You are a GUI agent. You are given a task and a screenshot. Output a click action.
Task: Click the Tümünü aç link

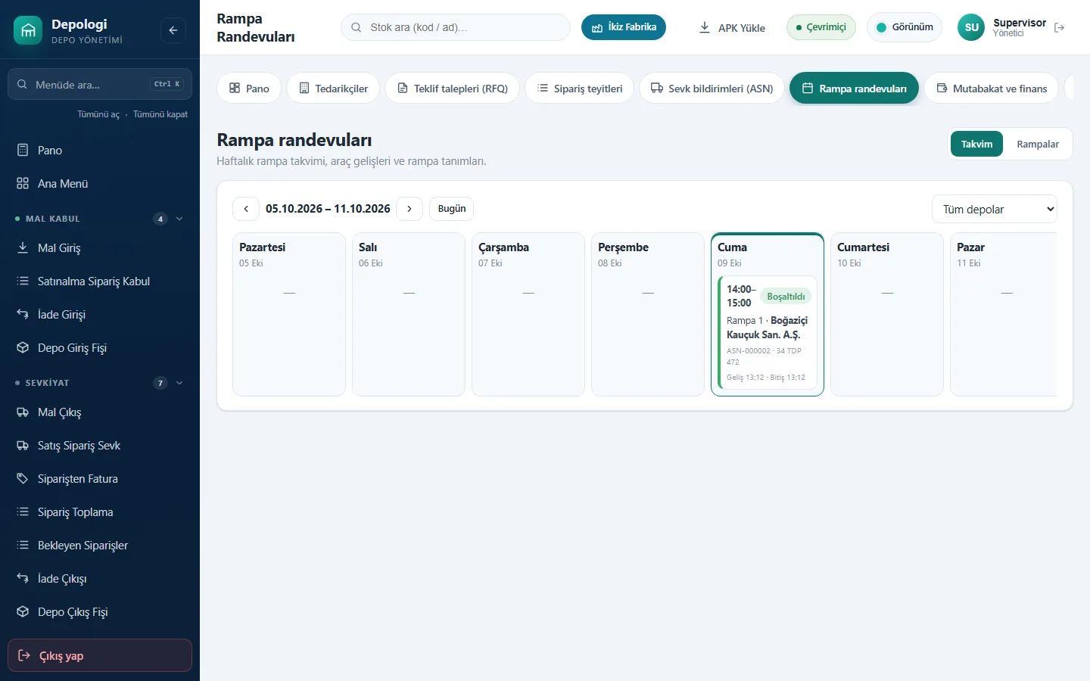pyautogui.click(x=98, y=114)
